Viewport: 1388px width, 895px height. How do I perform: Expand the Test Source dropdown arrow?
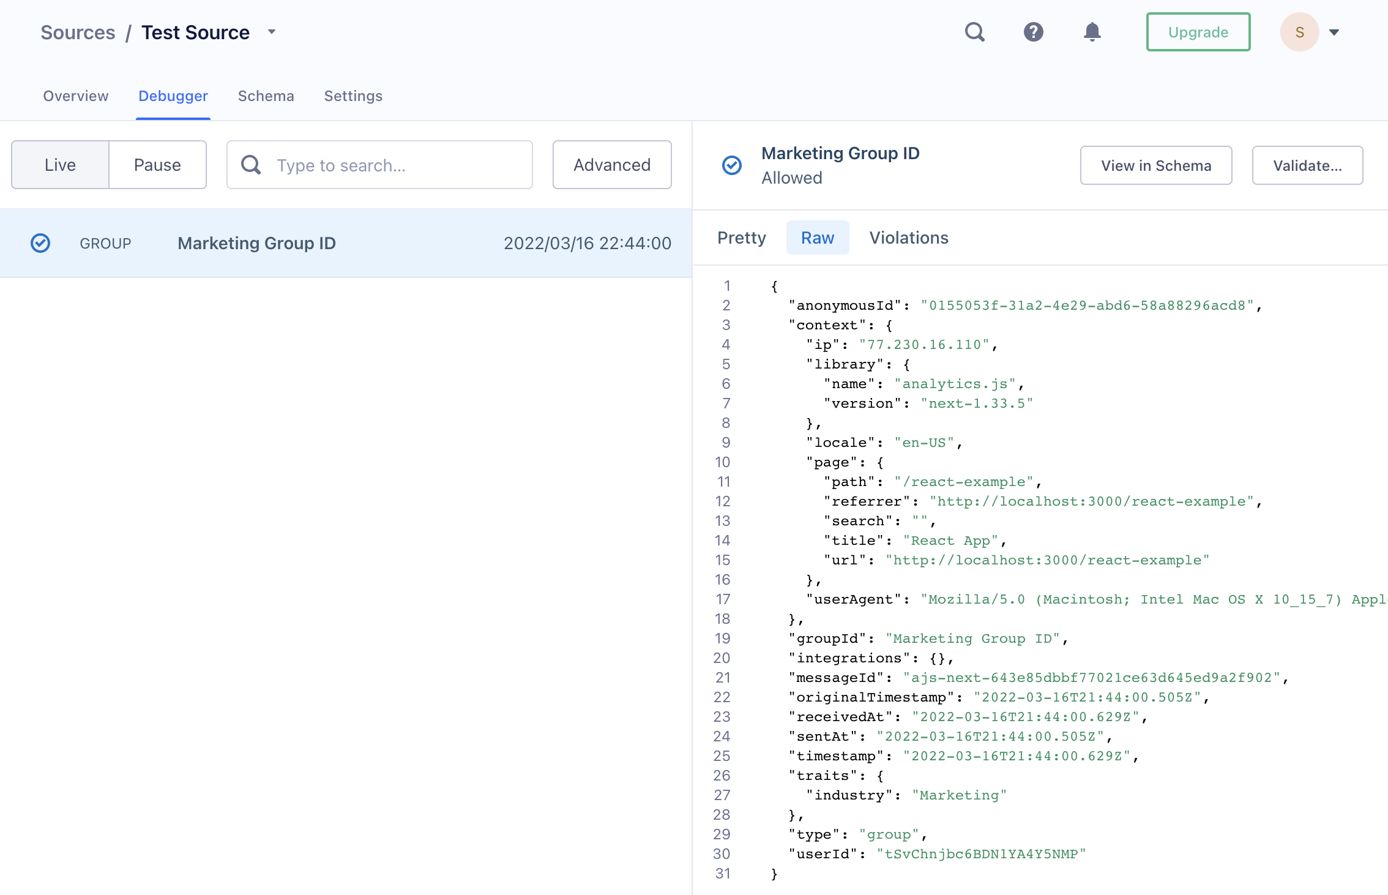pyautogui.click(x=272, y=32)
